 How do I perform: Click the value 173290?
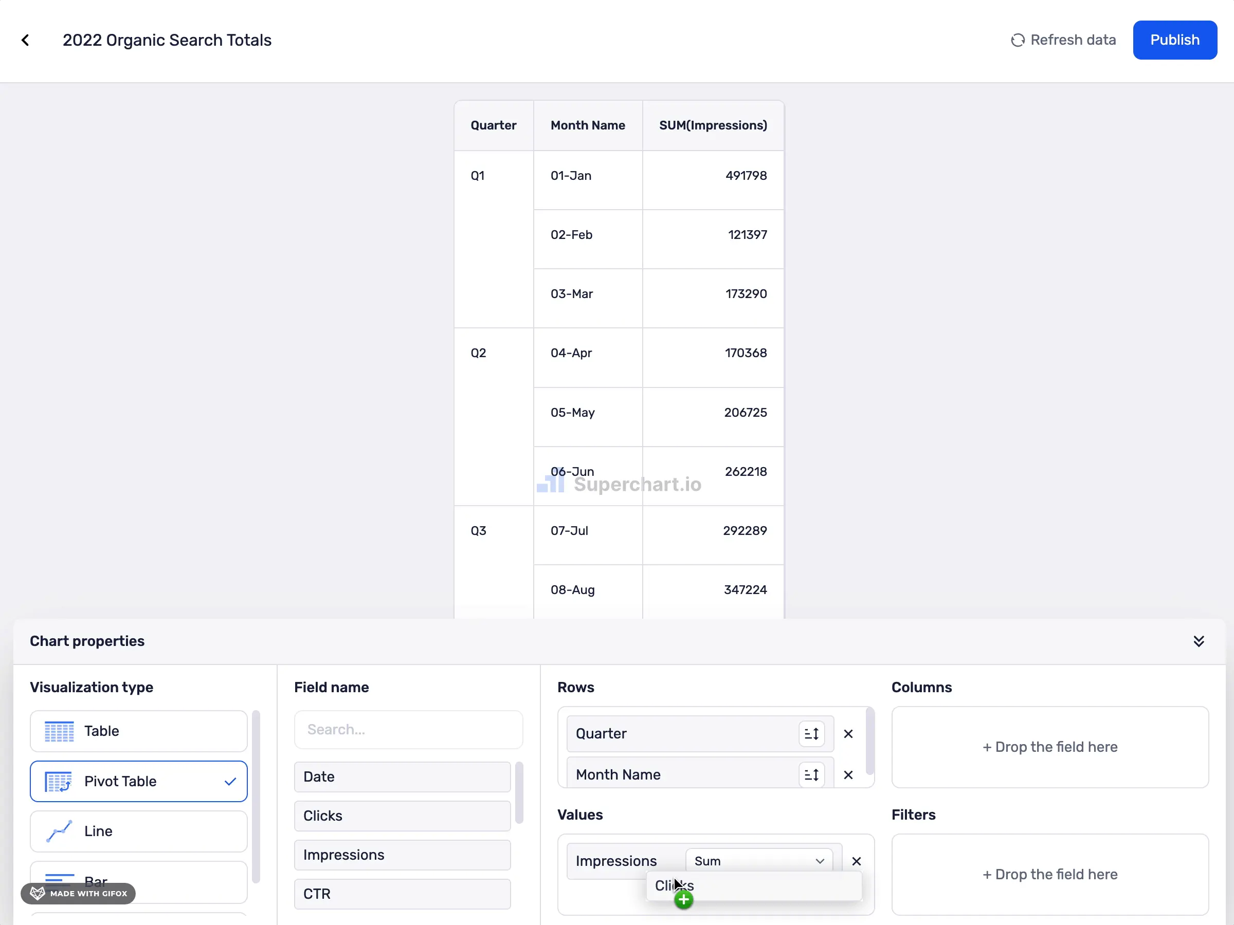pyautogui.click(x=746, y=294)
